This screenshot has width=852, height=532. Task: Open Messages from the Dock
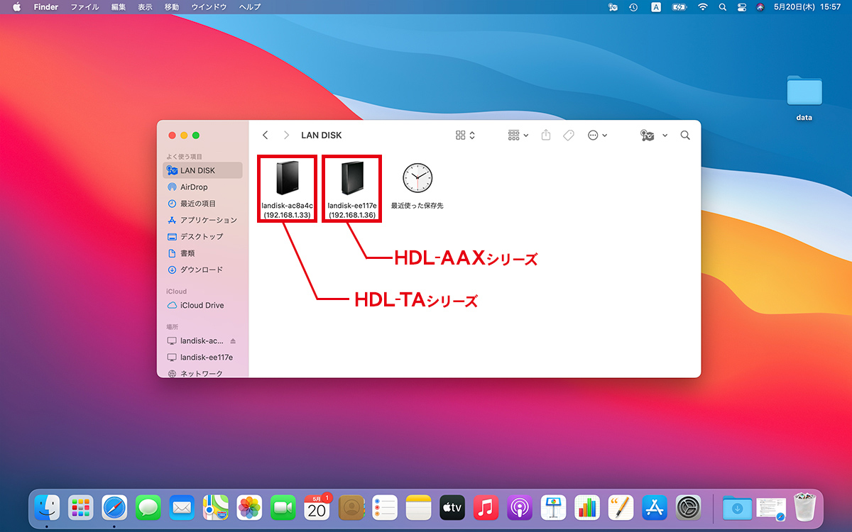tap(148, 508)
